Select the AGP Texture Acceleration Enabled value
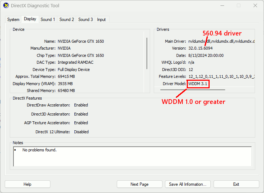 point(81,123)
